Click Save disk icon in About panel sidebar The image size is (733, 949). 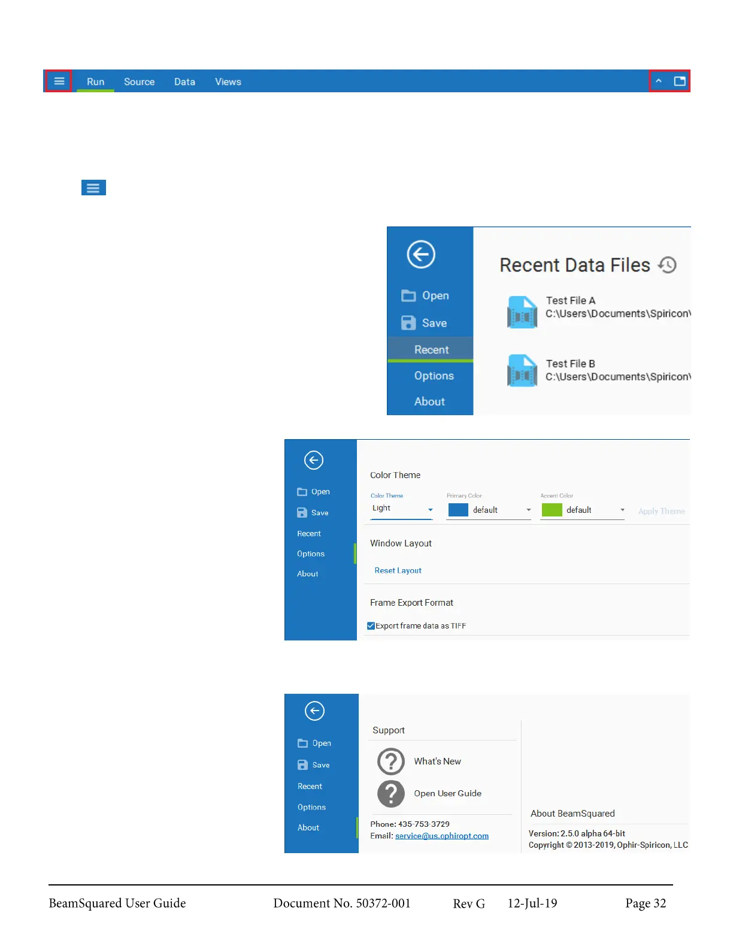coord(302,765)
